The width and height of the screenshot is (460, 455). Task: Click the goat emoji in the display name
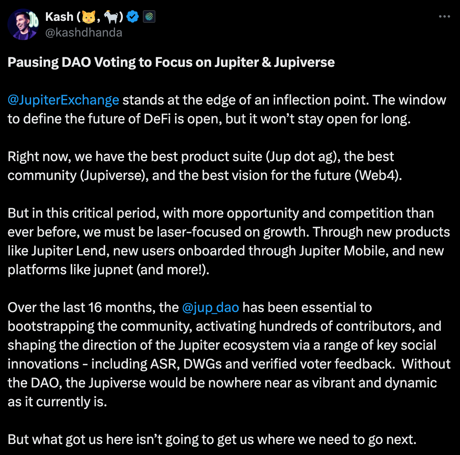pos(111,17)
